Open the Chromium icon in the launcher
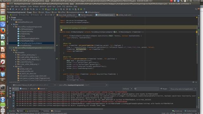Image resolution: width=203 pixels, height=114 pixels. pos(3,24)
